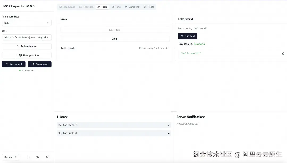Click the Reconnect button
The image size is (287, 163).
click(x=14, y=64)
